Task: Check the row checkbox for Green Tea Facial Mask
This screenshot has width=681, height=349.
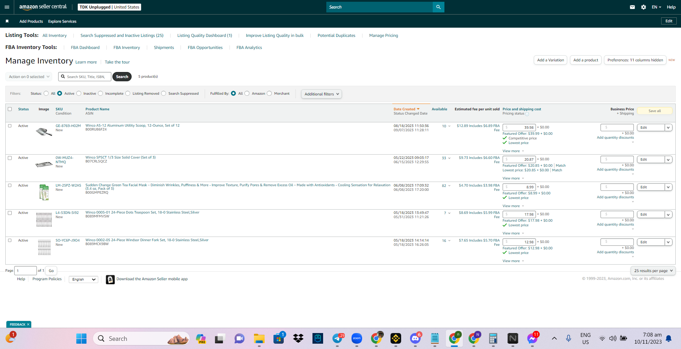Action: pyautogui.click(x=10, y=185)
